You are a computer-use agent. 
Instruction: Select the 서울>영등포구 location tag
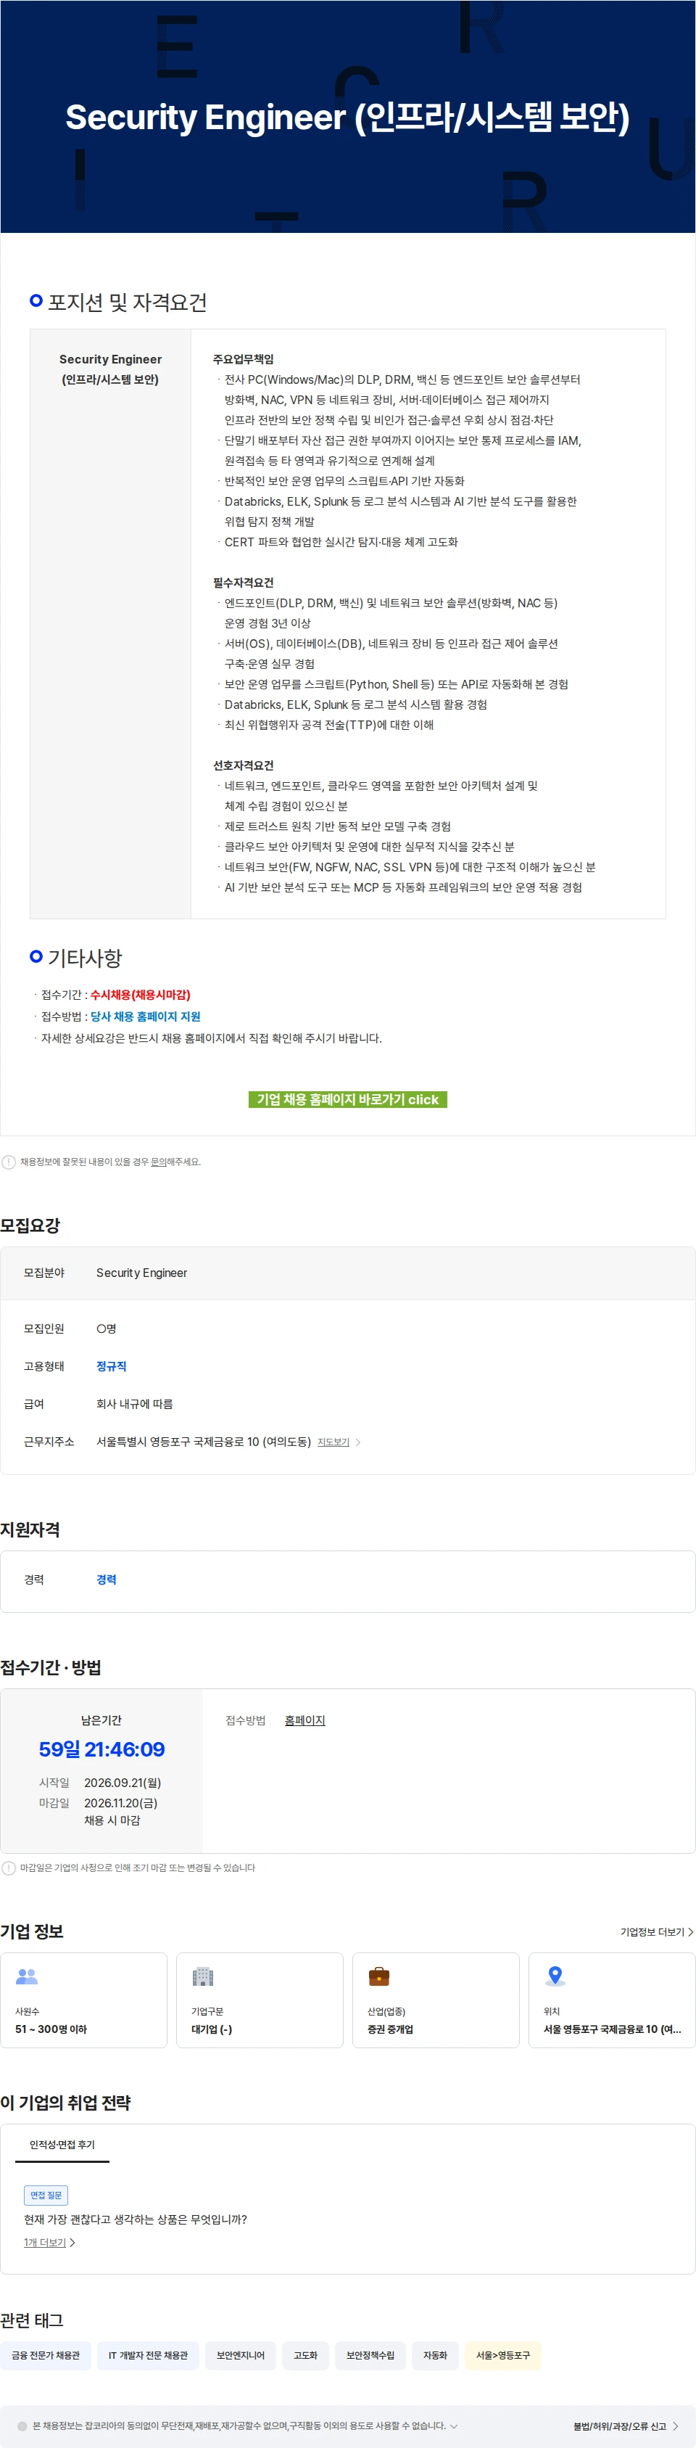pyautogui.click(x=503, y=2355)
